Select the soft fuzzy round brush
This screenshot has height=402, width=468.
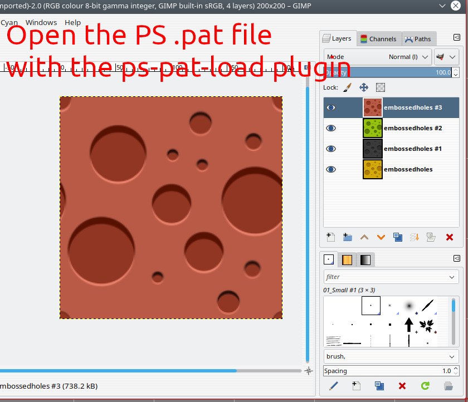[x=409, y=306]
